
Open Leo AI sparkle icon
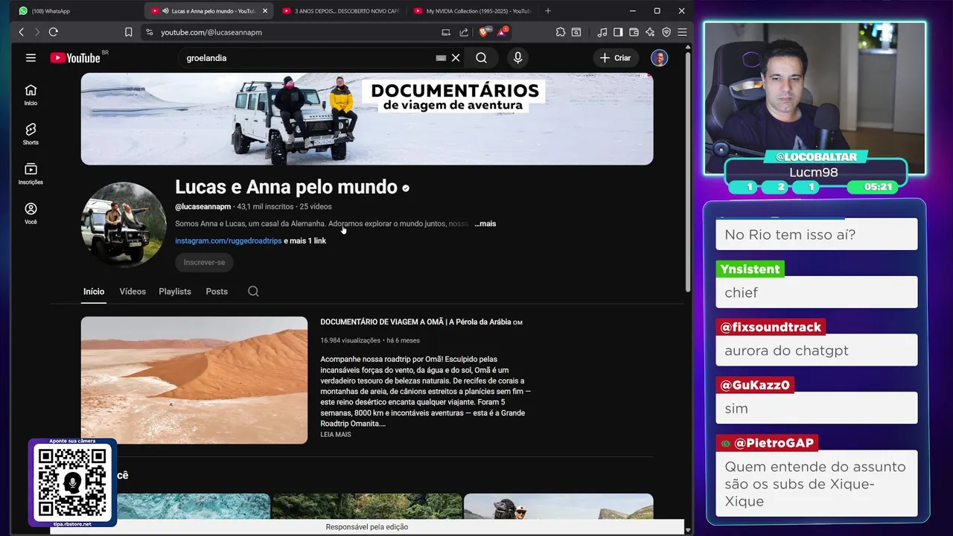point(650,32)
